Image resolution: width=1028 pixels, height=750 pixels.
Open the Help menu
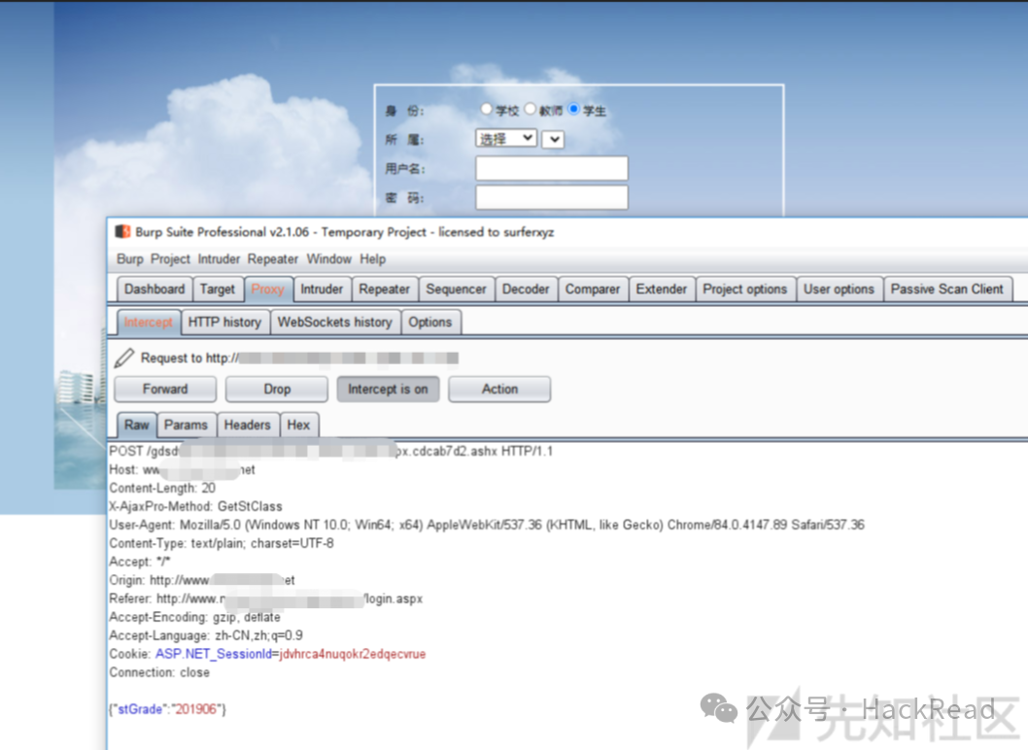pyautogui.click(x=372, y=259)
